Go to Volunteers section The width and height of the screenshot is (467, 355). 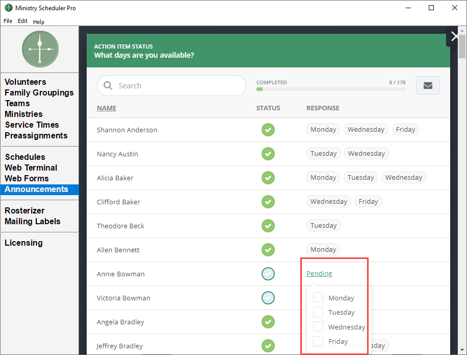25,82
